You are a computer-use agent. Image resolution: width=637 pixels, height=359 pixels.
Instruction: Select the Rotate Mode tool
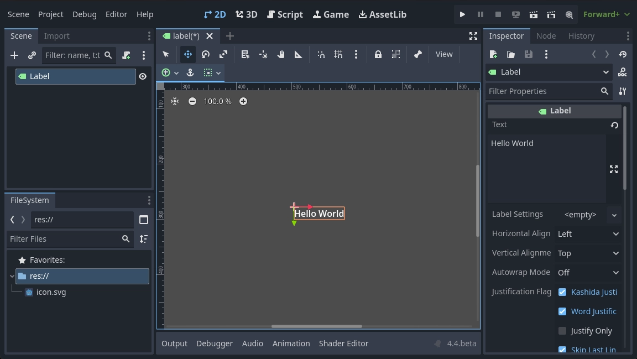tap(205, 54)
